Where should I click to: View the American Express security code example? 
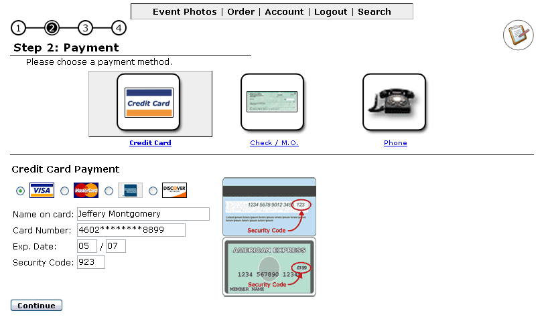269,267
